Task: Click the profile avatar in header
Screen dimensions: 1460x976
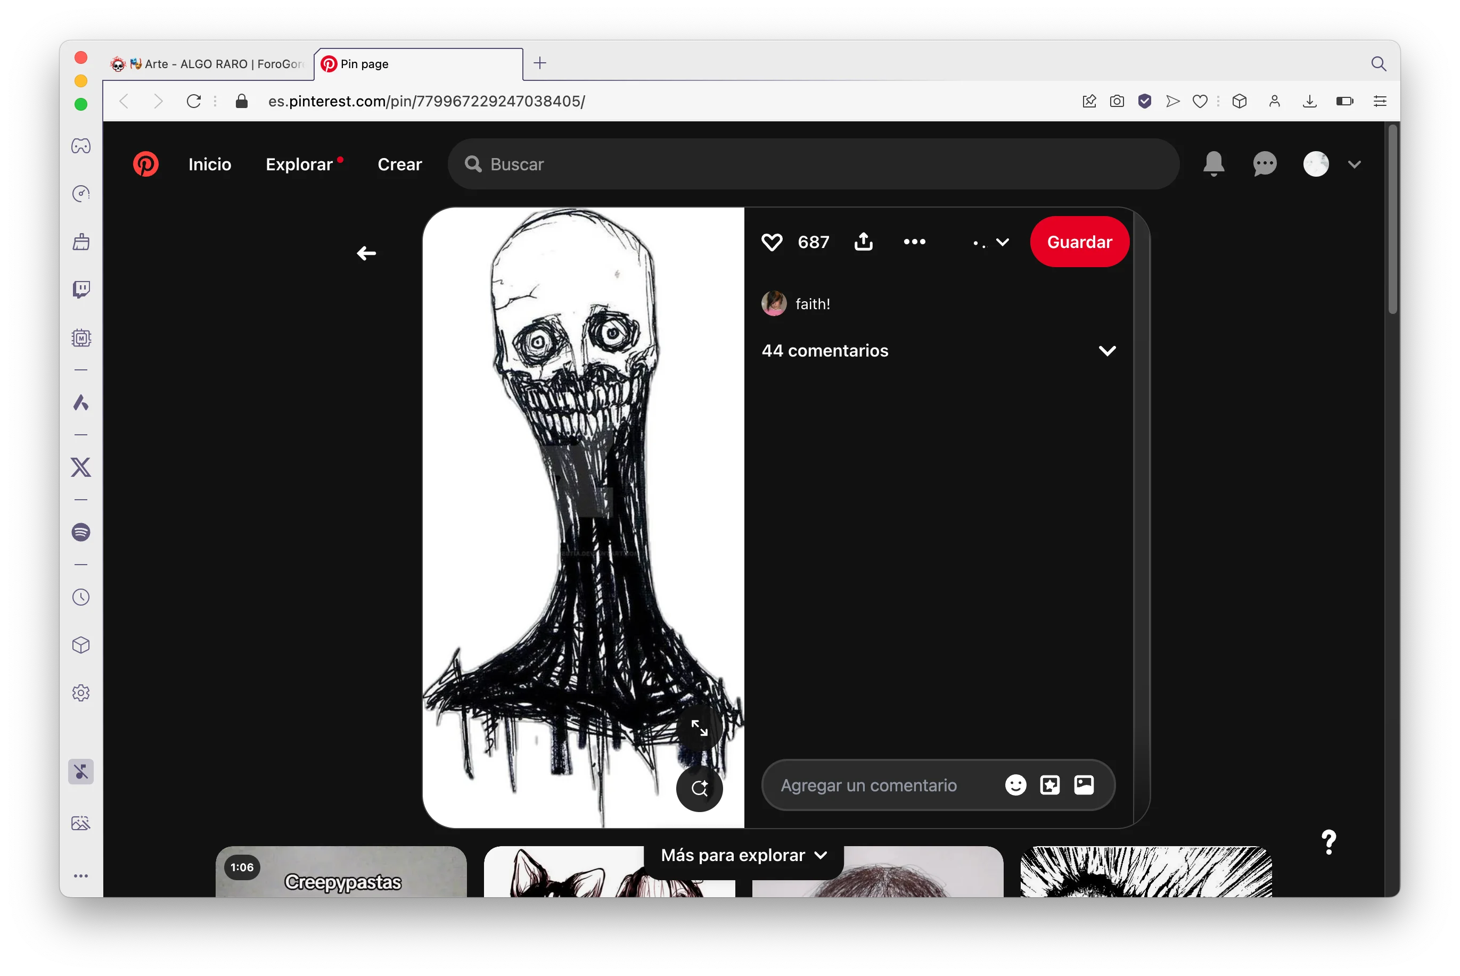Action: click(1316, 164)
